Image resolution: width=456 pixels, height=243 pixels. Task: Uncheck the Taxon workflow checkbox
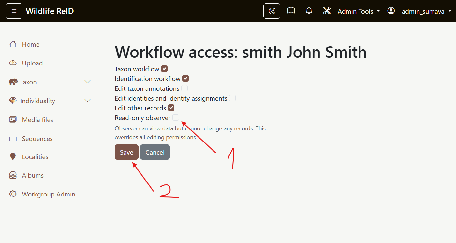point(164,69)
